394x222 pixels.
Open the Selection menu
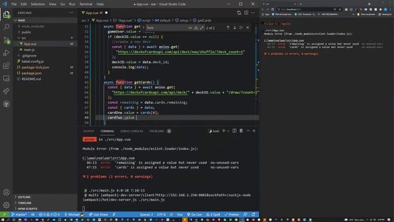pyautogui.click(x=38, y=4)
